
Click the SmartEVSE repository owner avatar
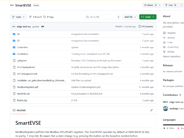12,5
